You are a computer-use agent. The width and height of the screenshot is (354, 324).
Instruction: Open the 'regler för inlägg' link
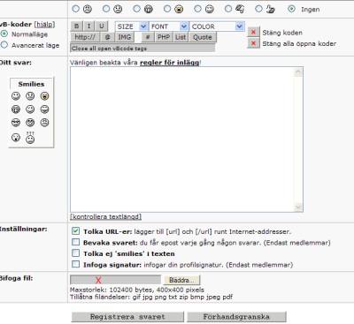click(169, 63)
